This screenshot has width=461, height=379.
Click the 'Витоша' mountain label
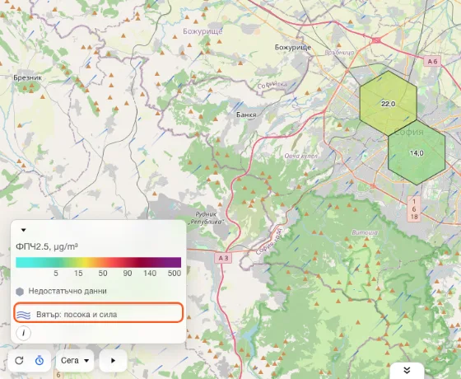pyautogui.click(x=365, y=232)
